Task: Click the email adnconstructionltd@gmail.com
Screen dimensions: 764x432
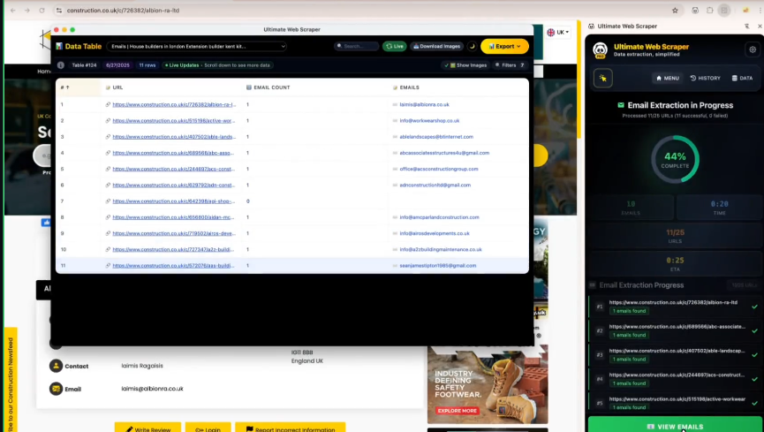Action: pos(435,185)
